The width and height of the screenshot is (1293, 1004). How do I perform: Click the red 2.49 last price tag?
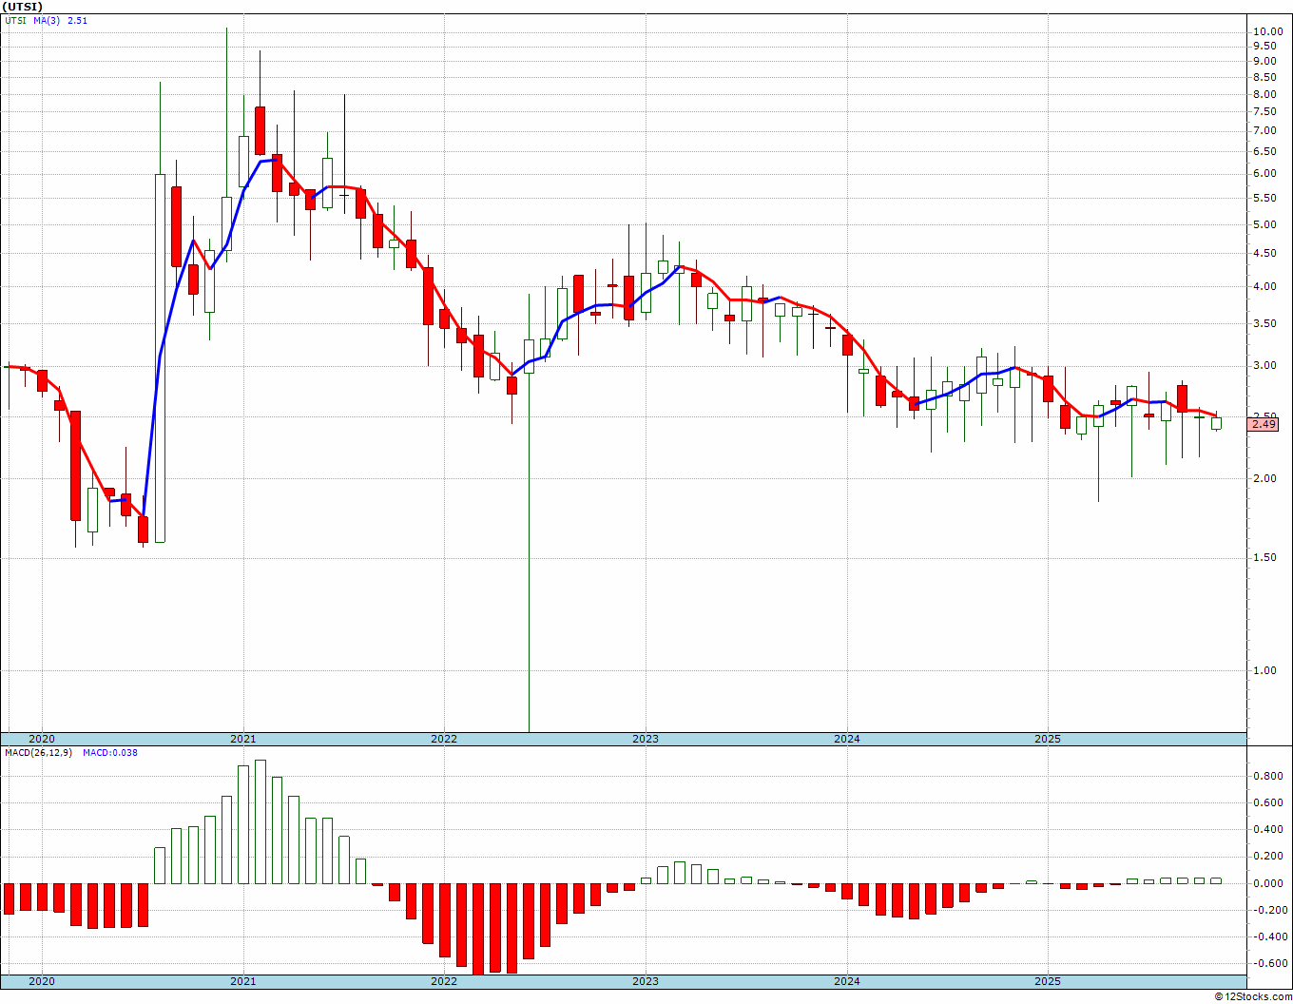pos(1264,424)
